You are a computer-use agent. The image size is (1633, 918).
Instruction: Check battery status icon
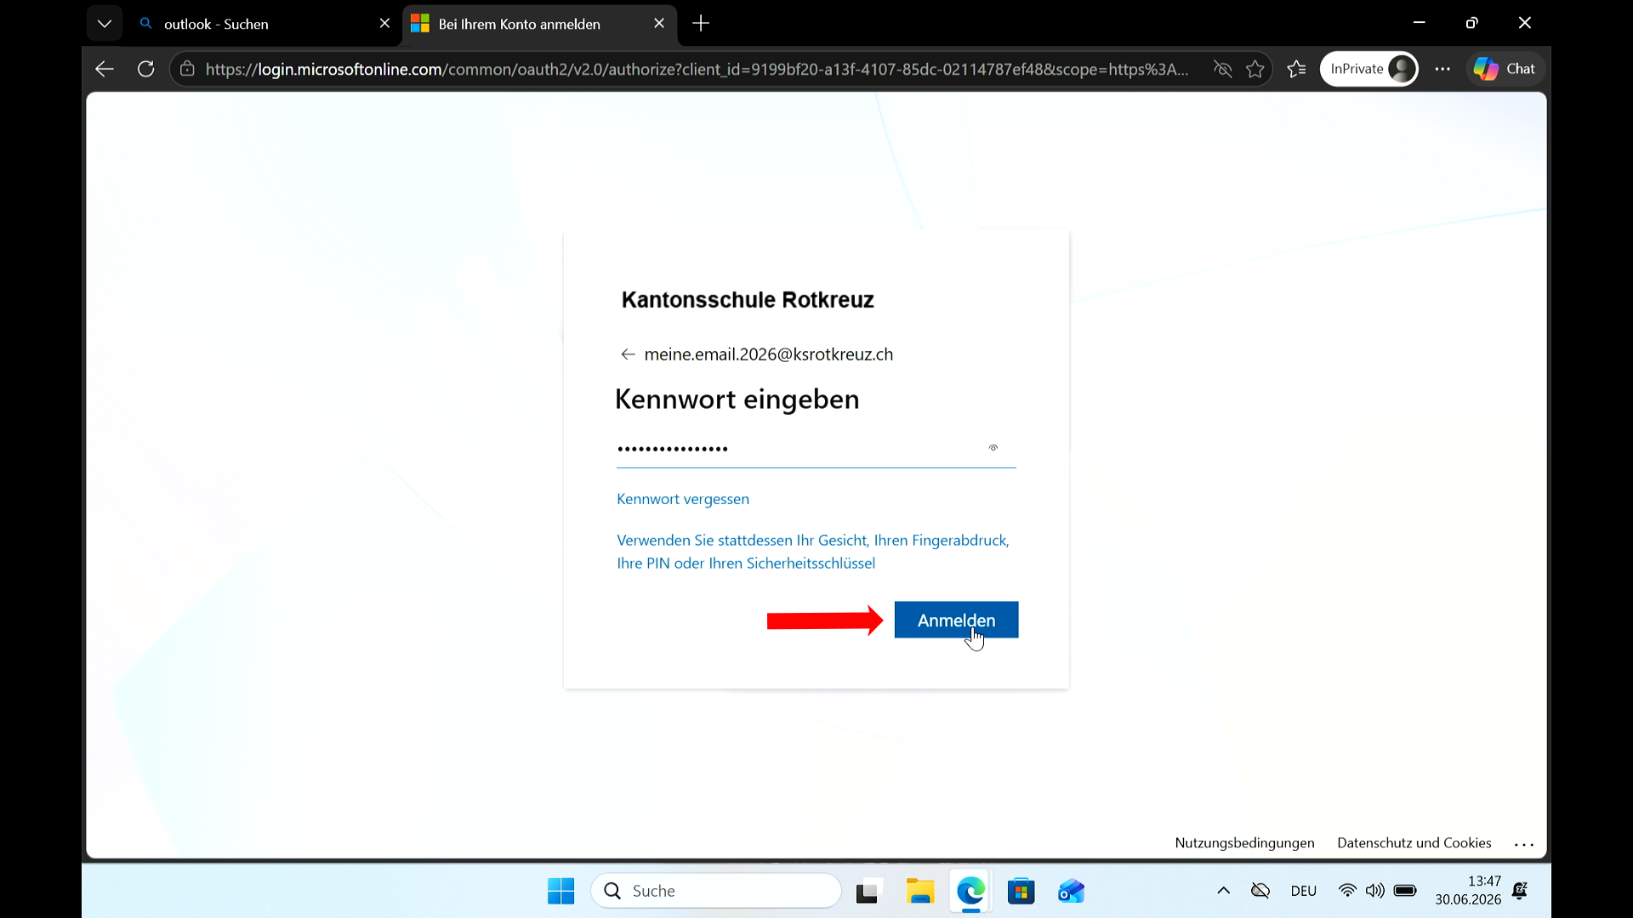tap(1405, 891)
